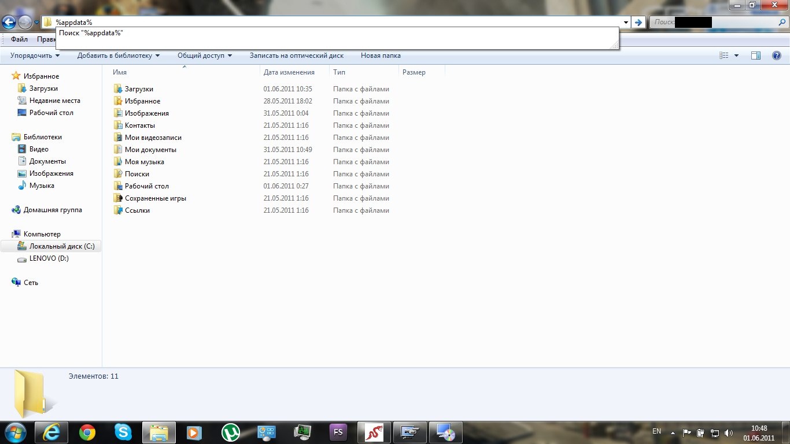
Task: Show hidden tray icons arrow
Action: [x=673, y=432]
